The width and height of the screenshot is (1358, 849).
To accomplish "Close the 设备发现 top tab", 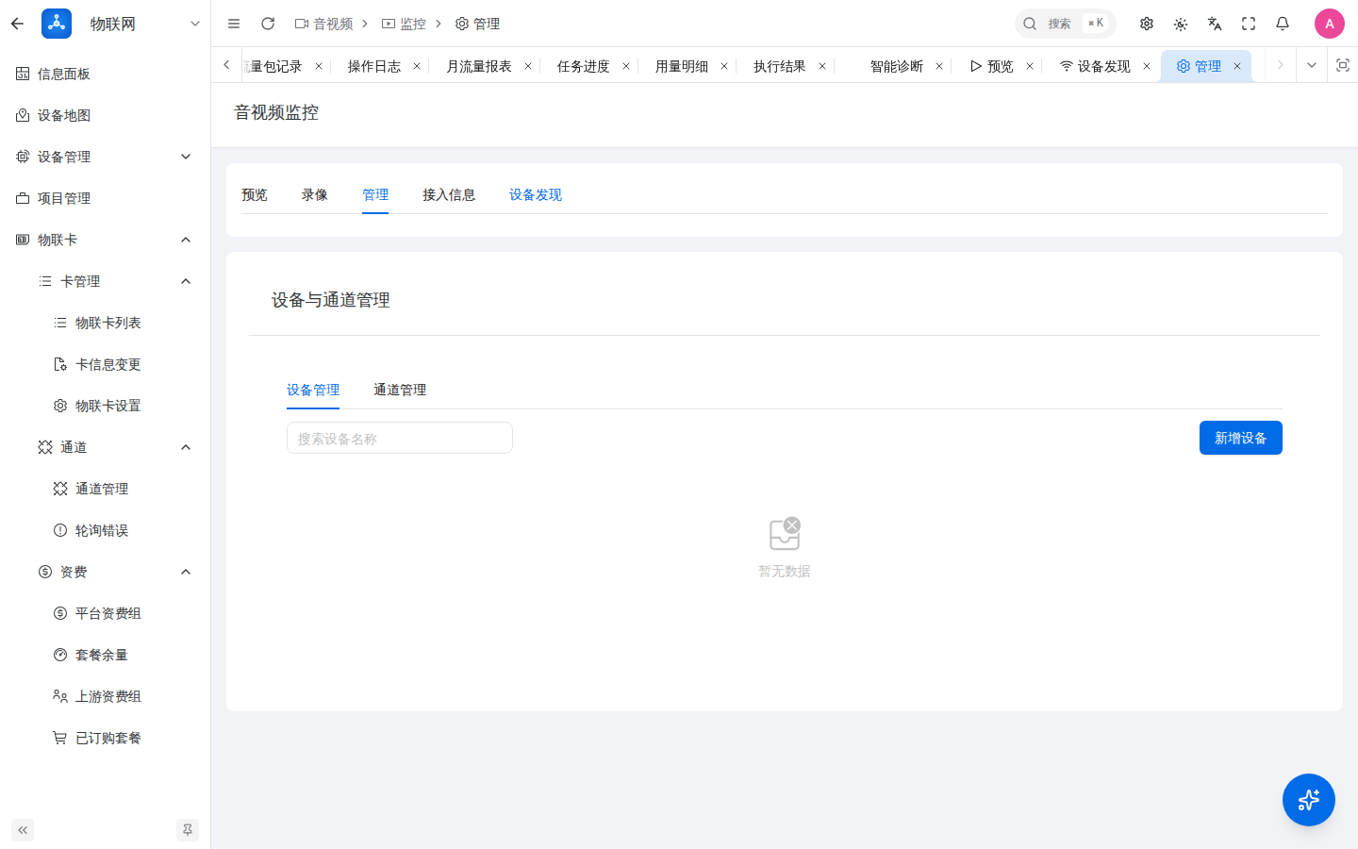I will pos(1147,66).
